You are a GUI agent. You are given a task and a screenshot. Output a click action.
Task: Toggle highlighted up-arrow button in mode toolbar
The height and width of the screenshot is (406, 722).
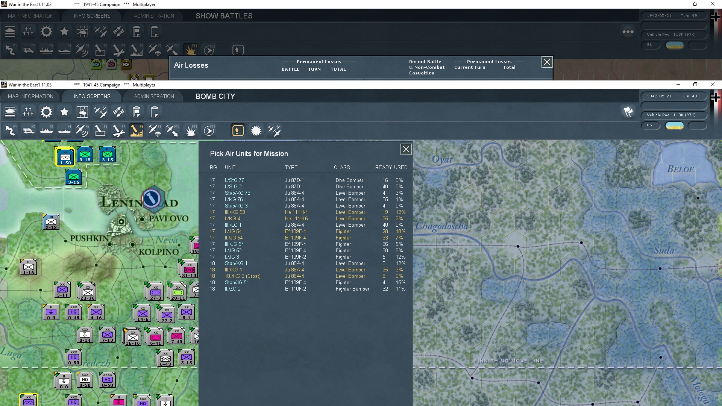pos(237,130)
